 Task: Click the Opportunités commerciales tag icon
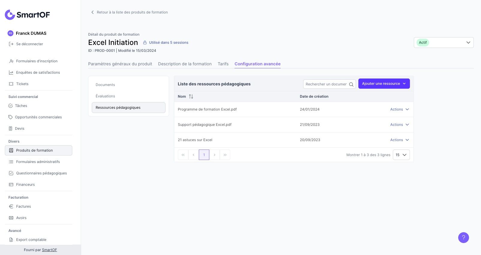[10, 117]
